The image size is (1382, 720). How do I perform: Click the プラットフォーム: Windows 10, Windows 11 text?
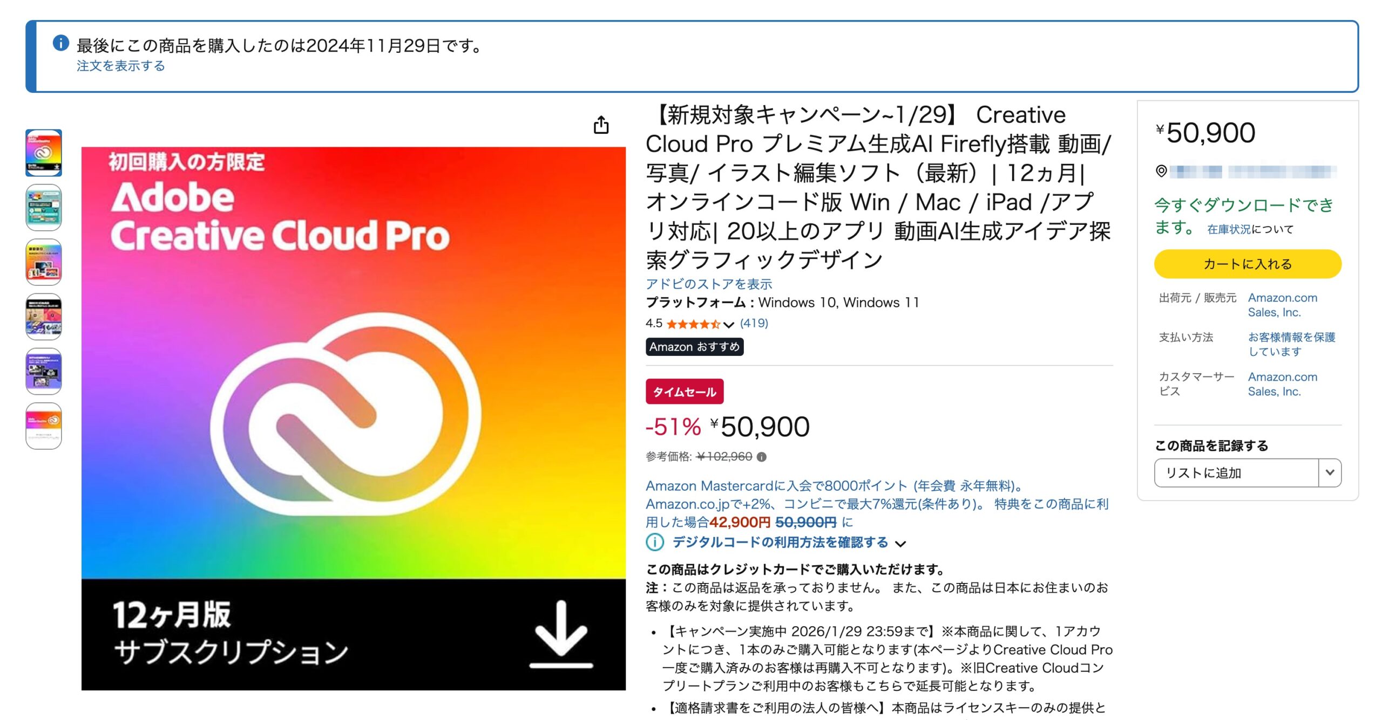pos(782,303)
